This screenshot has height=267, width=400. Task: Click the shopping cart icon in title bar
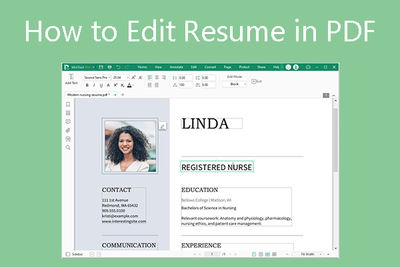288,67
